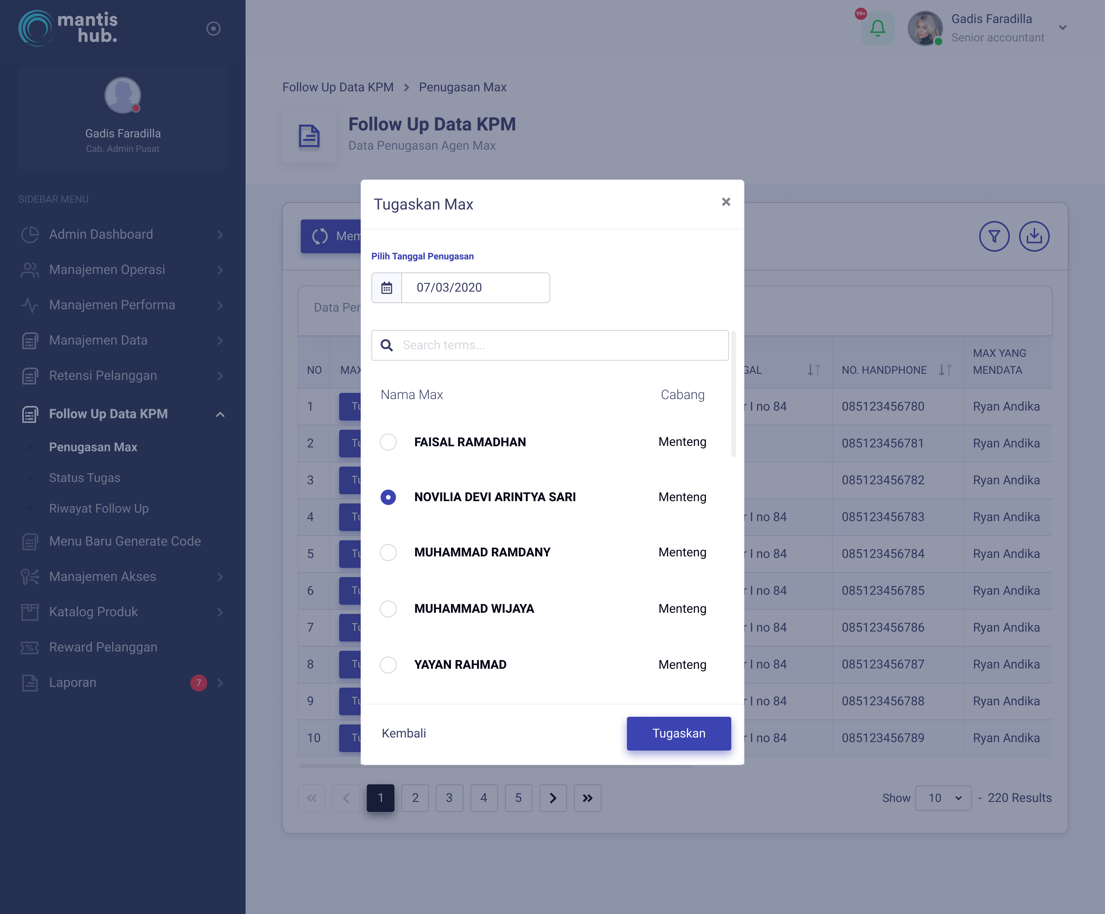Click the Kembali link

pos(404,733)
